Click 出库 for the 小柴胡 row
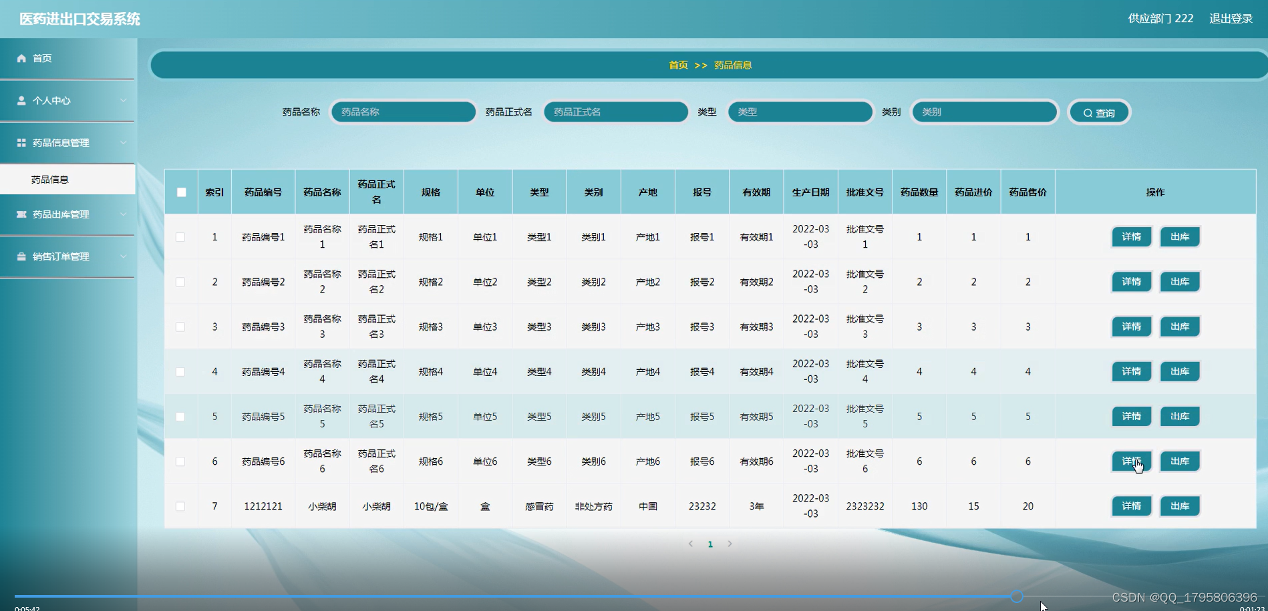Viewport: 1268px width, 611px height. 1180,506
